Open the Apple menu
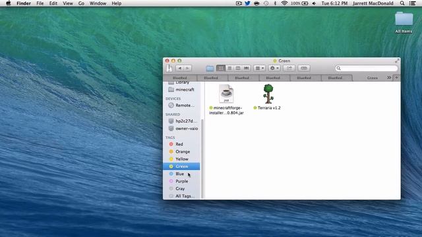The width and height of the screenshot is (422, 237). coord(9,3)
